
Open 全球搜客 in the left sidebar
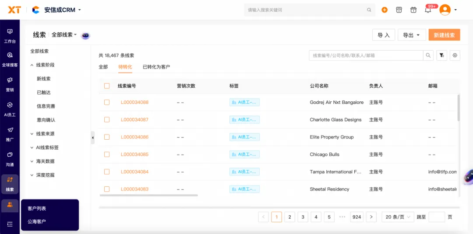click(x=10, y=59)
